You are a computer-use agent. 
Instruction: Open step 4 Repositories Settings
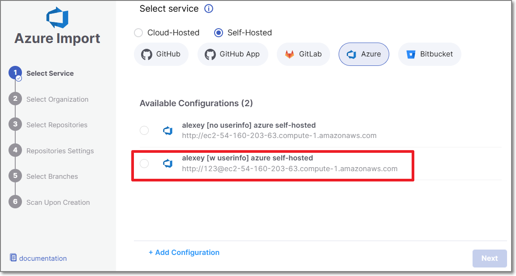click(x=60, y=151)
